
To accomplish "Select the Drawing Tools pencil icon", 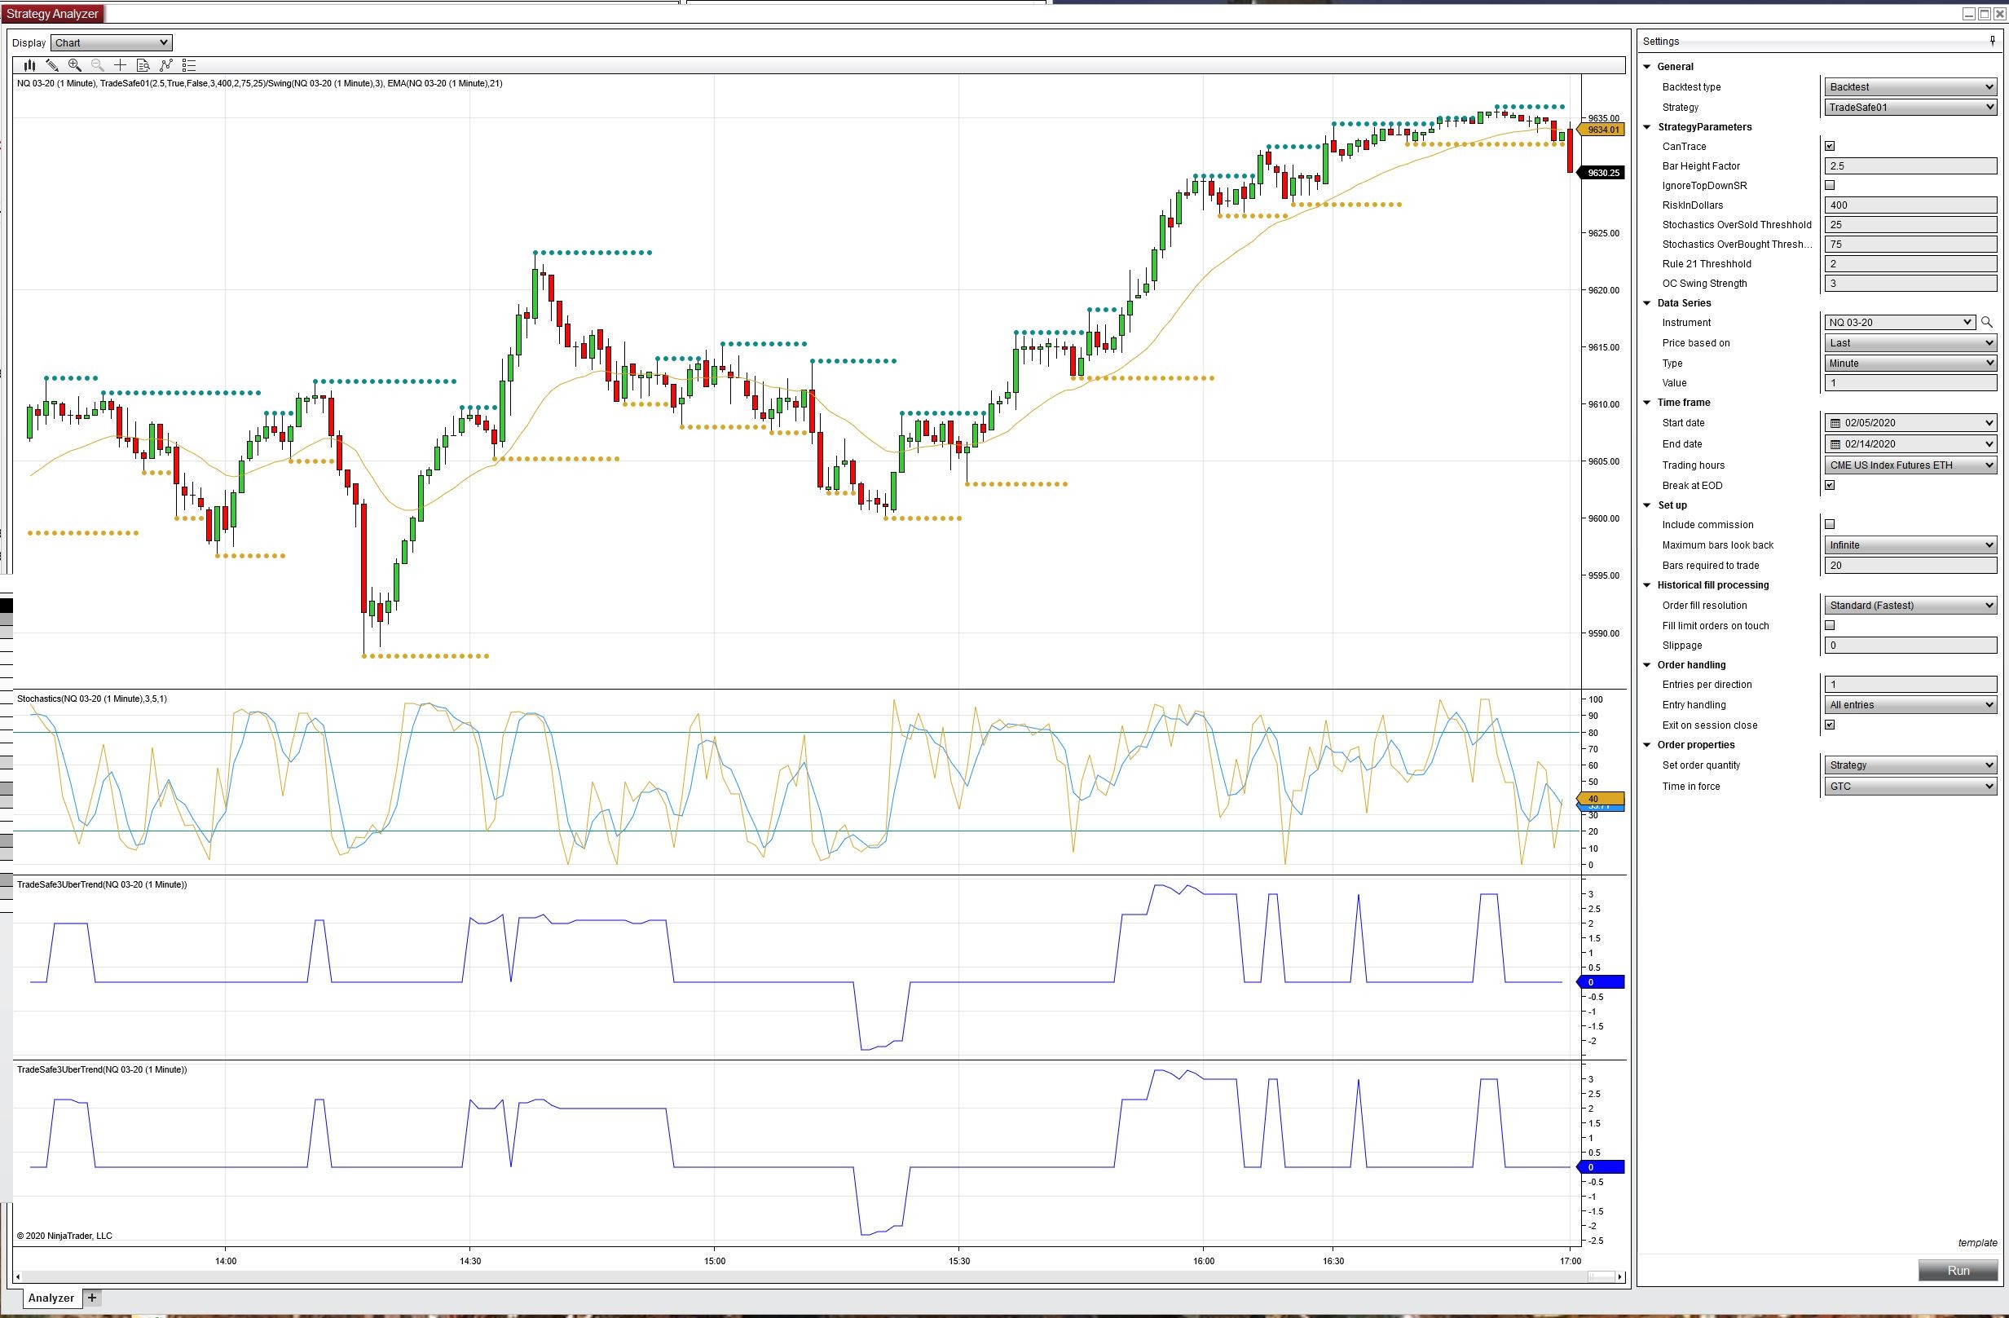I will pyautogui.click(x=52, y=65).
